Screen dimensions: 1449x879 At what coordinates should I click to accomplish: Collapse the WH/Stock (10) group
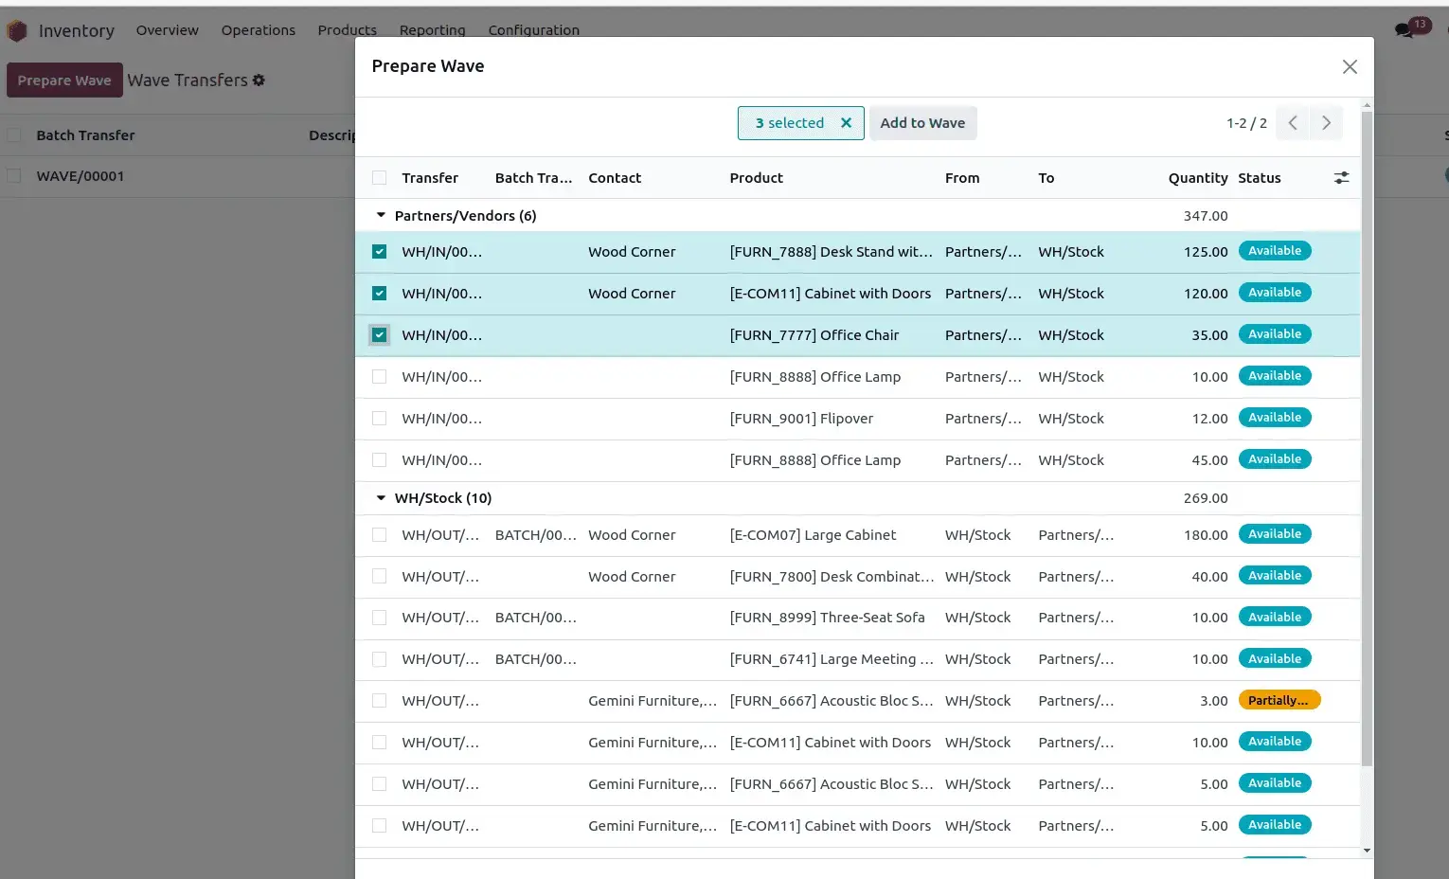pyautogui.click(x=382, y=498)
